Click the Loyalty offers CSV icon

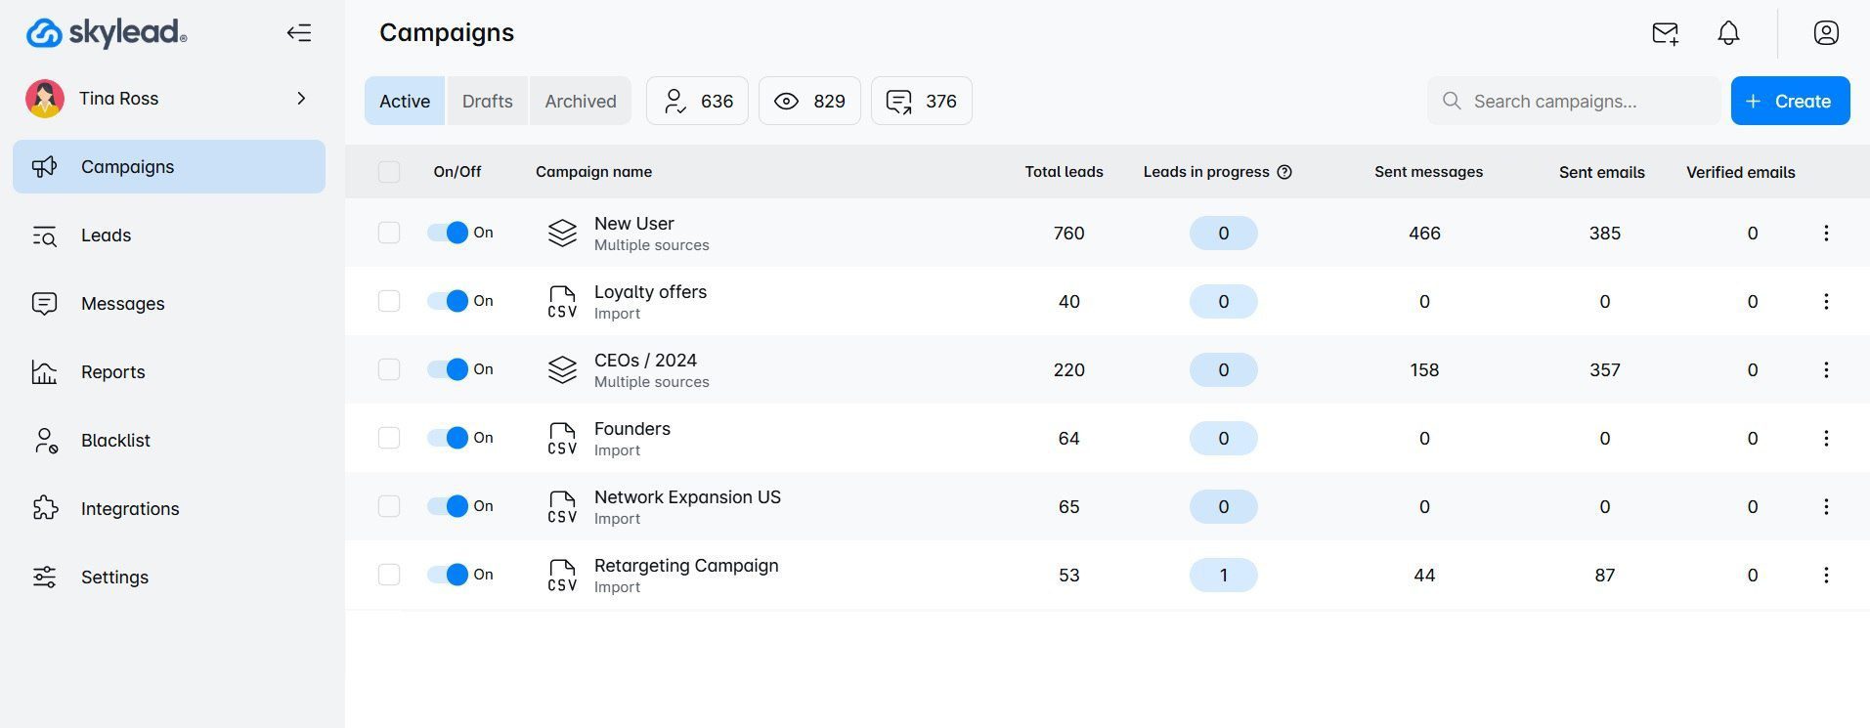(562, 302)
